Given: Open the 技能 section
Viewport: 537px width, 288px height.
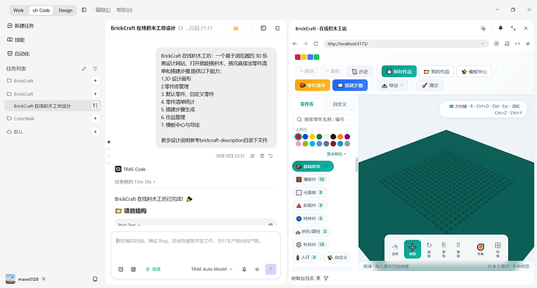Looking at the screenshot, I should click(x=16, y=40).
